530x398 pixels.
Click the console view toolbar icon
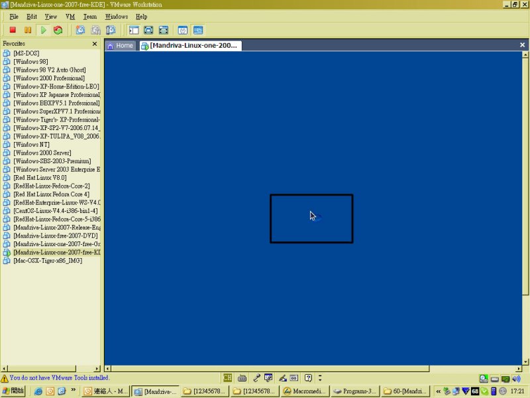click(198, 30)
